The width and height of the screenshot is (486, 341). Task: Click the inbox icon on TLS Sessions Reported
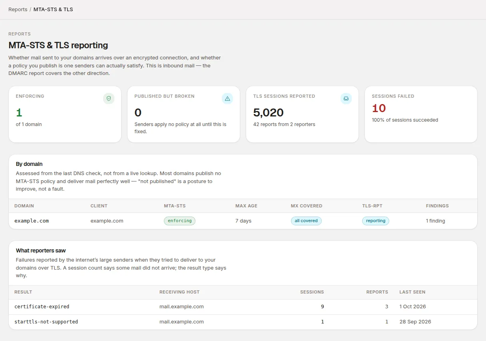(346, 99)
